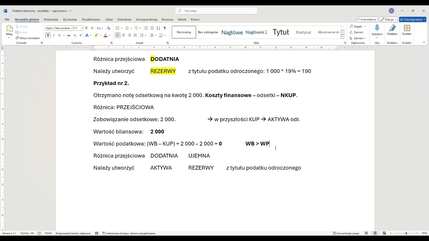The image size is (429, 241).
Task: Apply the Normalny style
Action: tap(184, 32)
